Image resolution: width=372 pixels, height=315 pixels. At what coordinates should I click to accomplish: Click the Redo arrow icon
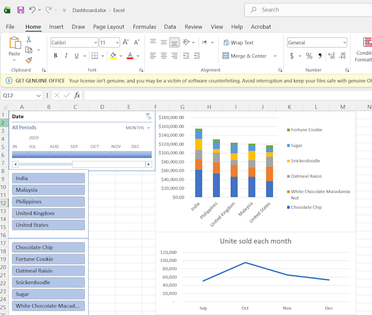coord(49,10)
